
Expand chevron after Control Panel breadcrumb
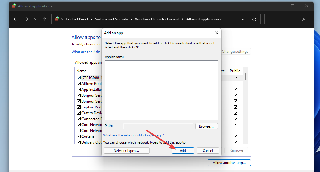click(x=91, y=19)
